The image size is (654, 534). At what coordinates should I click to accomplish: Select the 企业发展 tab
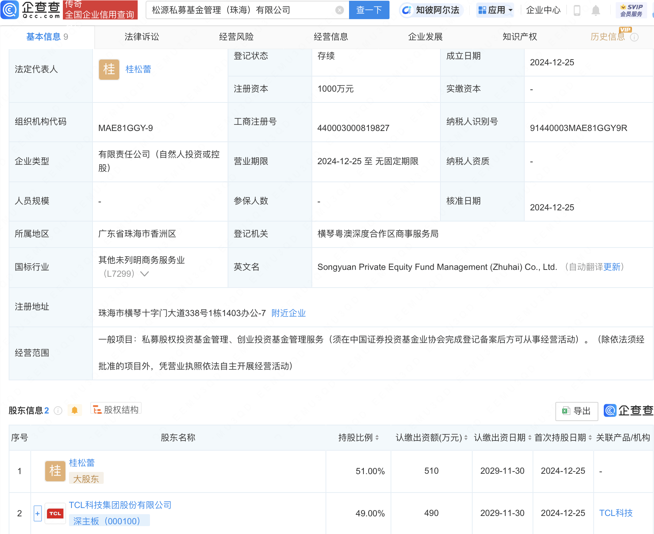(425, 37)
